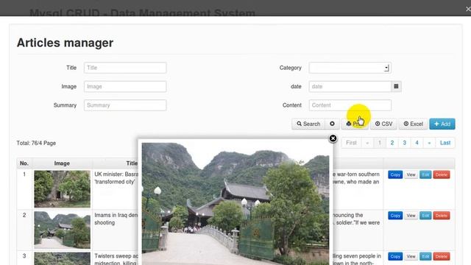471x265 pixels.
Task: Focus the Content input field
Action: click(350, 105)
